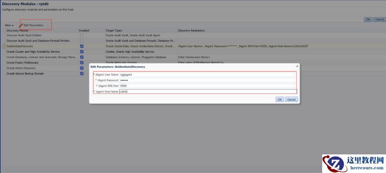Click the Discovery Module column header
Viewport: 386px width, 173px height.
click(17, 31)
